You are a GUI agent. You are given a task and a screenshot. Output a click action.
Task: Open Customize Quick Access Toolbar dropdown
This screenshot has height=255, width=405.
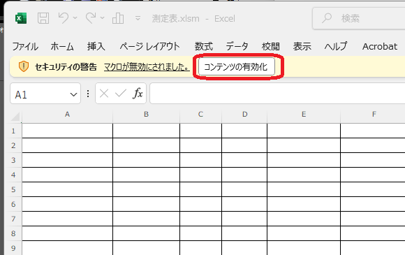coord(138,18)
